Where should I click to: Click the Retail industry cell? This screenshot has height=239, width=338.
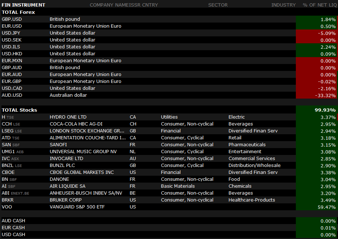click(235, 138)
